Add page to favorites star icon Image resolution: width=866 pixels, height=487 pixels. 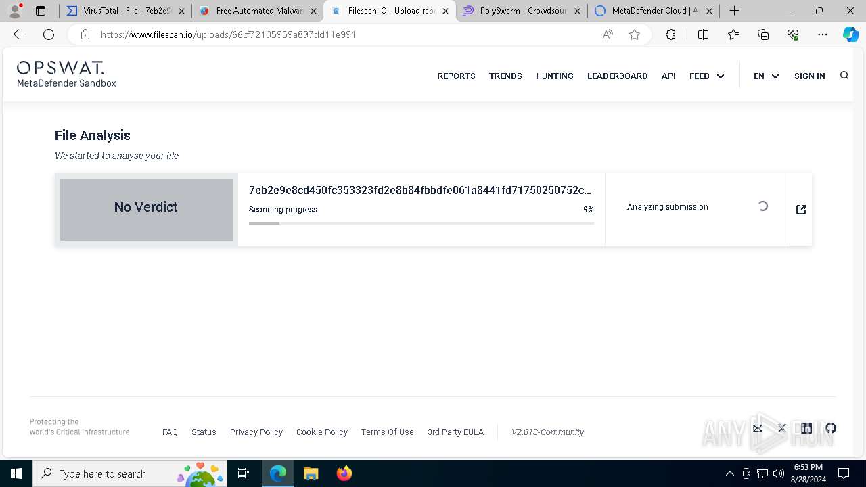pyautogui.click(x=635, y=34)
